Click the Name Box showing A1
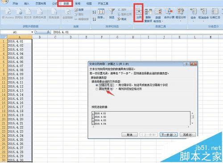 coord(16,32)
